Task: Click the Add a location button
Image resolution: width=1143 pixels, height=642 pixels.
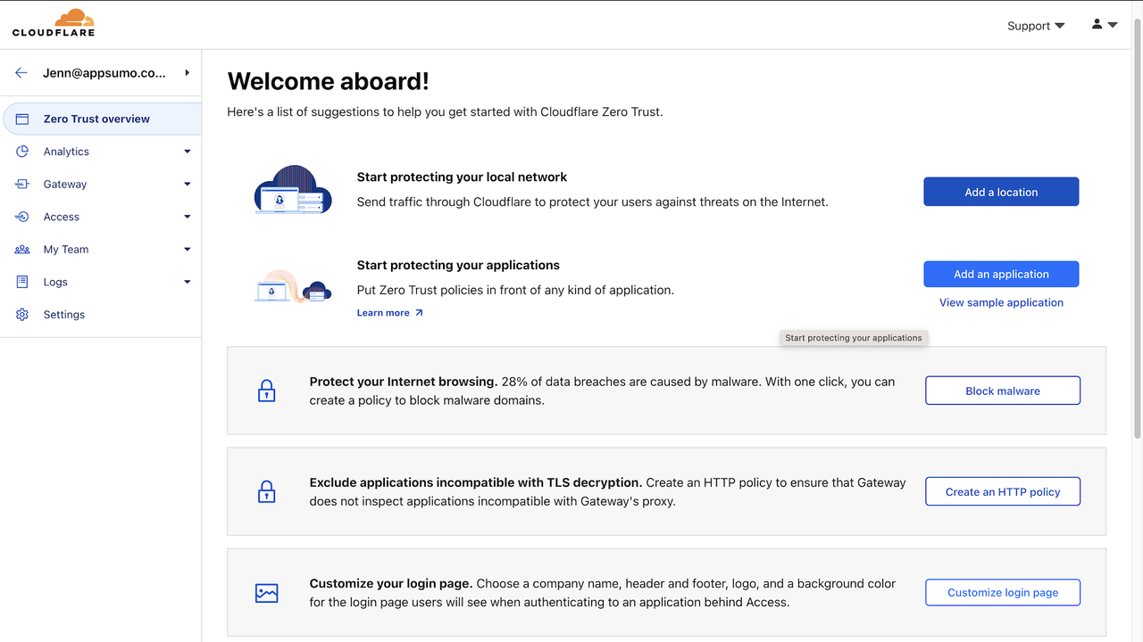Action: coord(1001,192)
